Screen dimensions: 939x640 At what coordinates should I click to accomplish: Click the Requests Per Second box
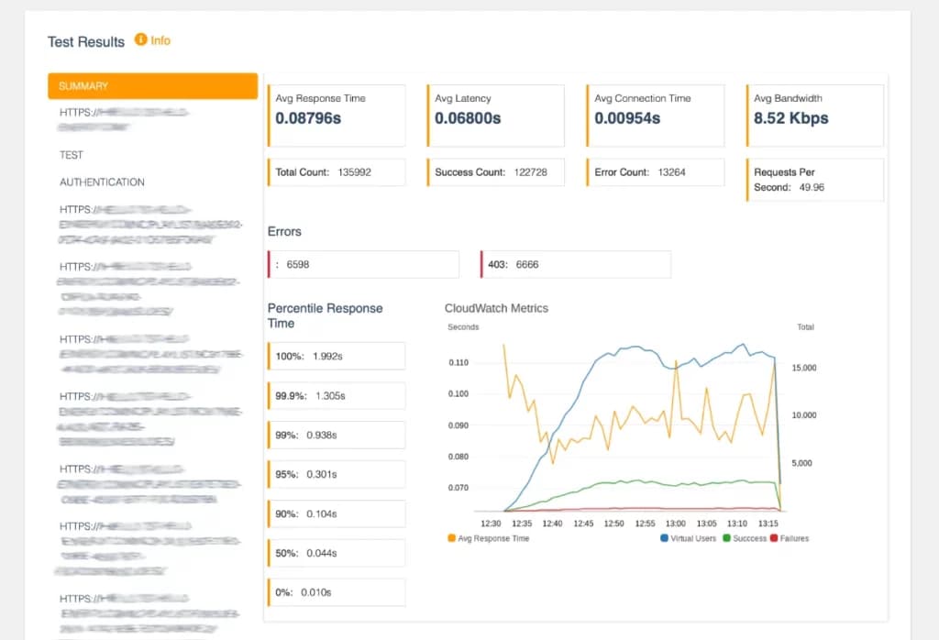pos(814,180)
